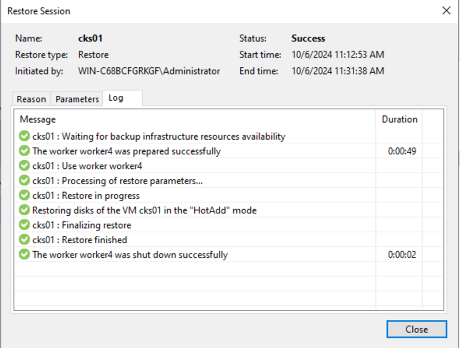
Task: Click green check icon for 'worker4 was prepared' row
Action: click(x=24, y=151)
